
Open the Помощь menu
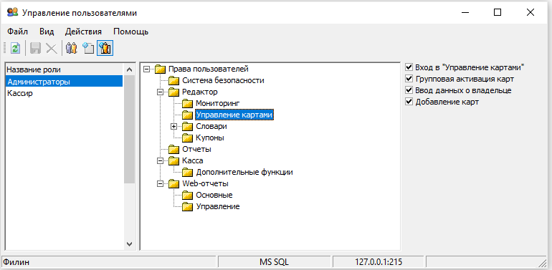(x=131, y=32)
